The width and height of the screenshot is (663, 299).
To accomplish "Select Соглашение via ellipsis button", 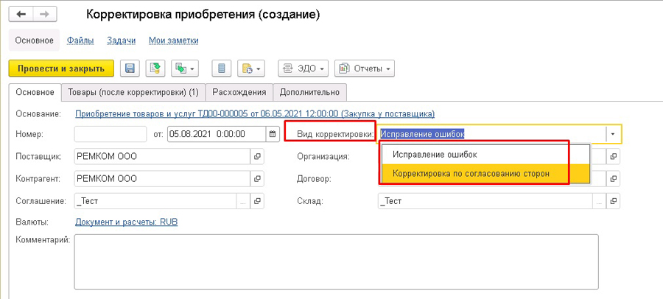I will [243, 201].
